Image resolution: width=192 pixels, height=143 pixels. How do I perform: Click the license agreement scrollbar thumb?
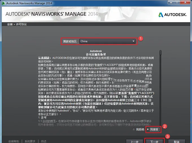click(160, 53)
